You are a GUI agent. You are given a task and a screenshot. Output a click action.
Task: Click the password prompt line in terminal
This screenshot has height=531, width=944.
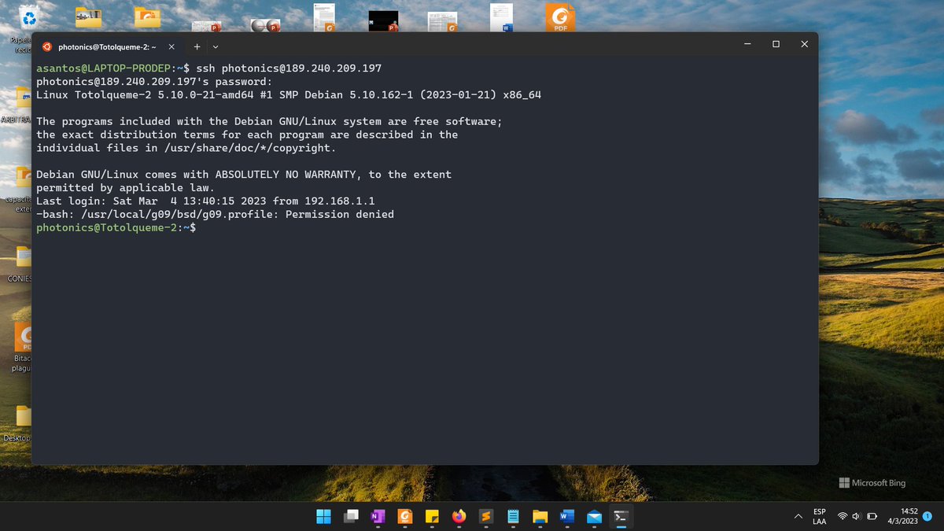(x=154, y=81)
